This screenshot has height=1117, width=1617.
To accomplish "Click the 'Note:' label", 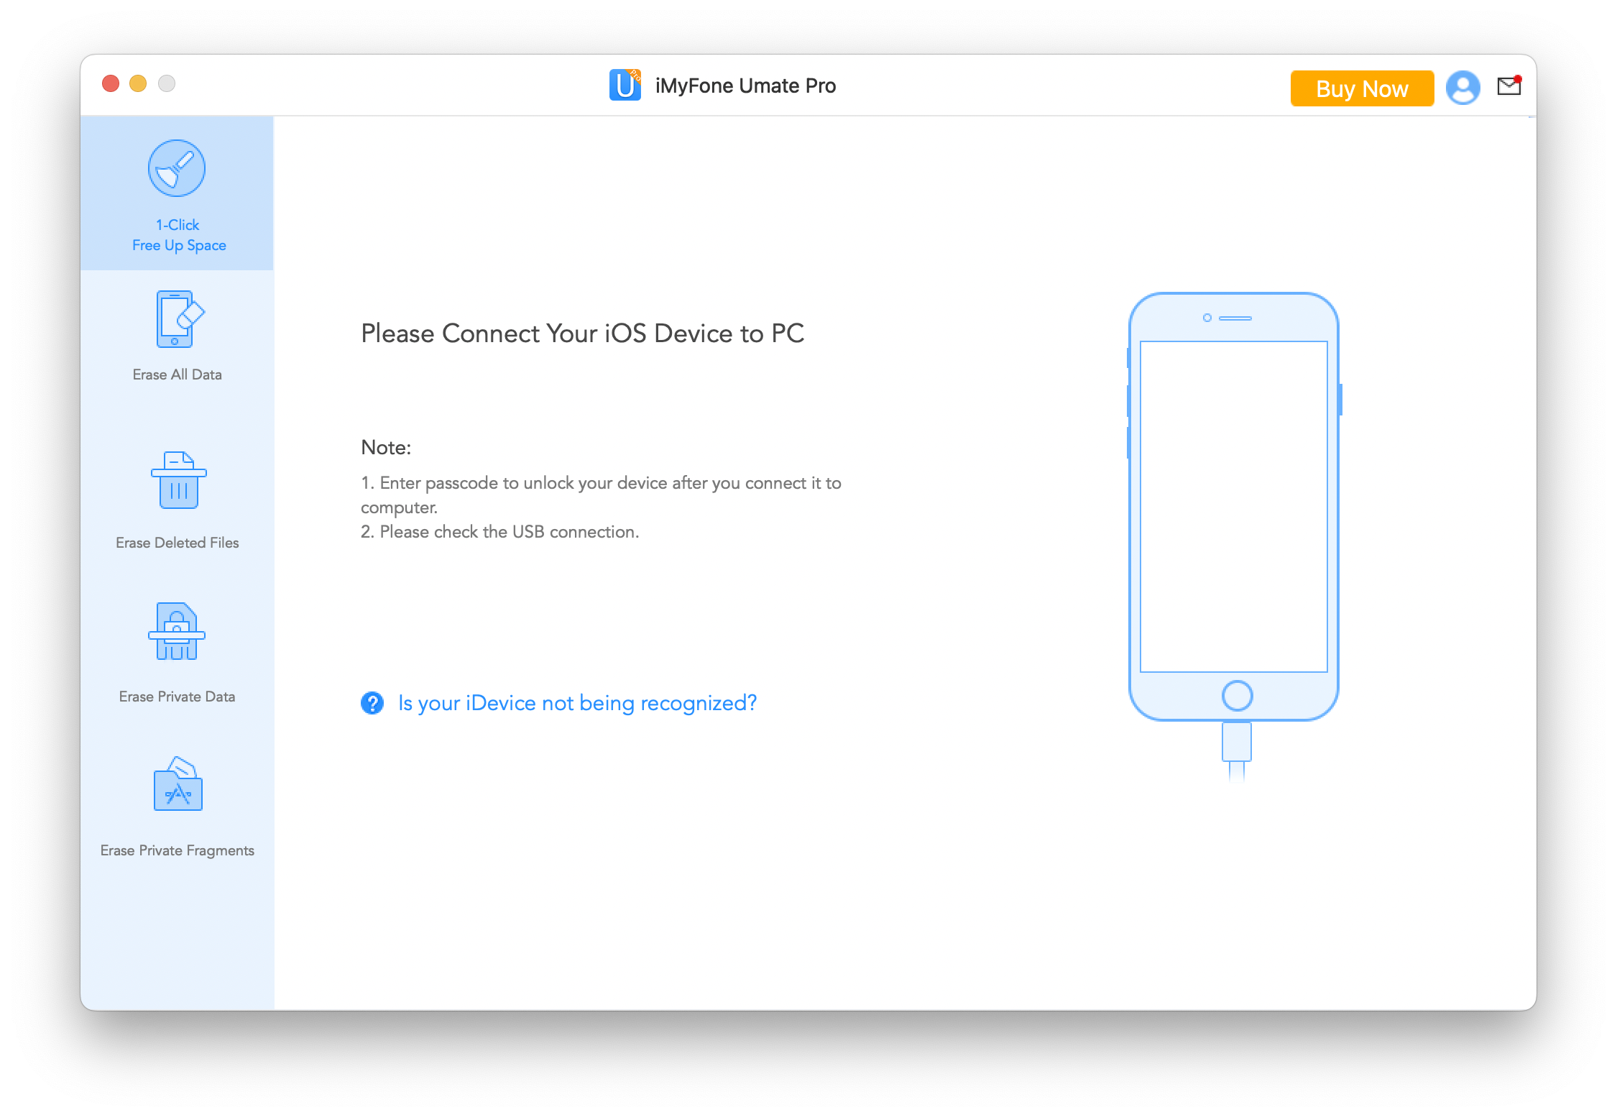I will (386, 448).
